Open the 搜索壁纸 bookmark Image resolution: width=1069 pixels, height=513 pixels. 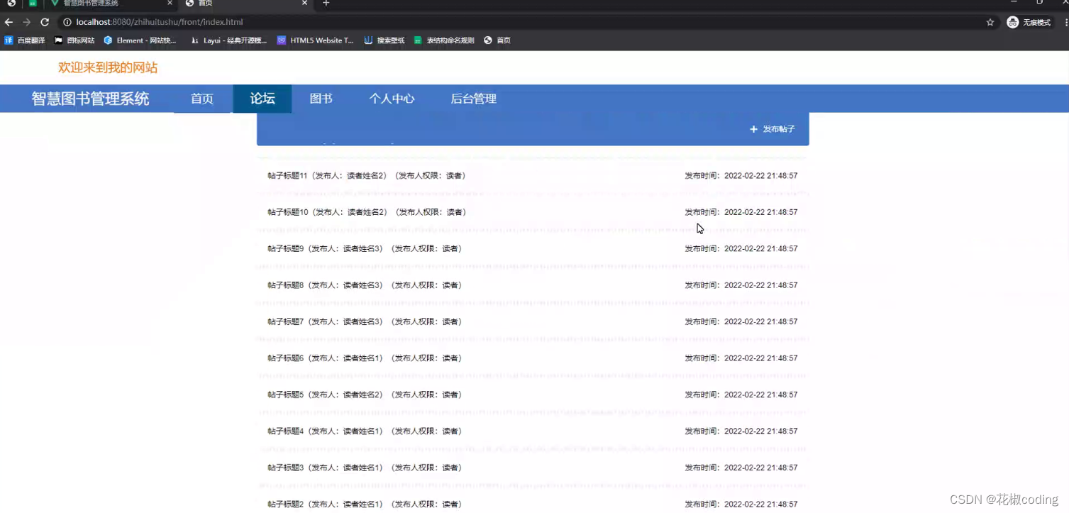389,40
